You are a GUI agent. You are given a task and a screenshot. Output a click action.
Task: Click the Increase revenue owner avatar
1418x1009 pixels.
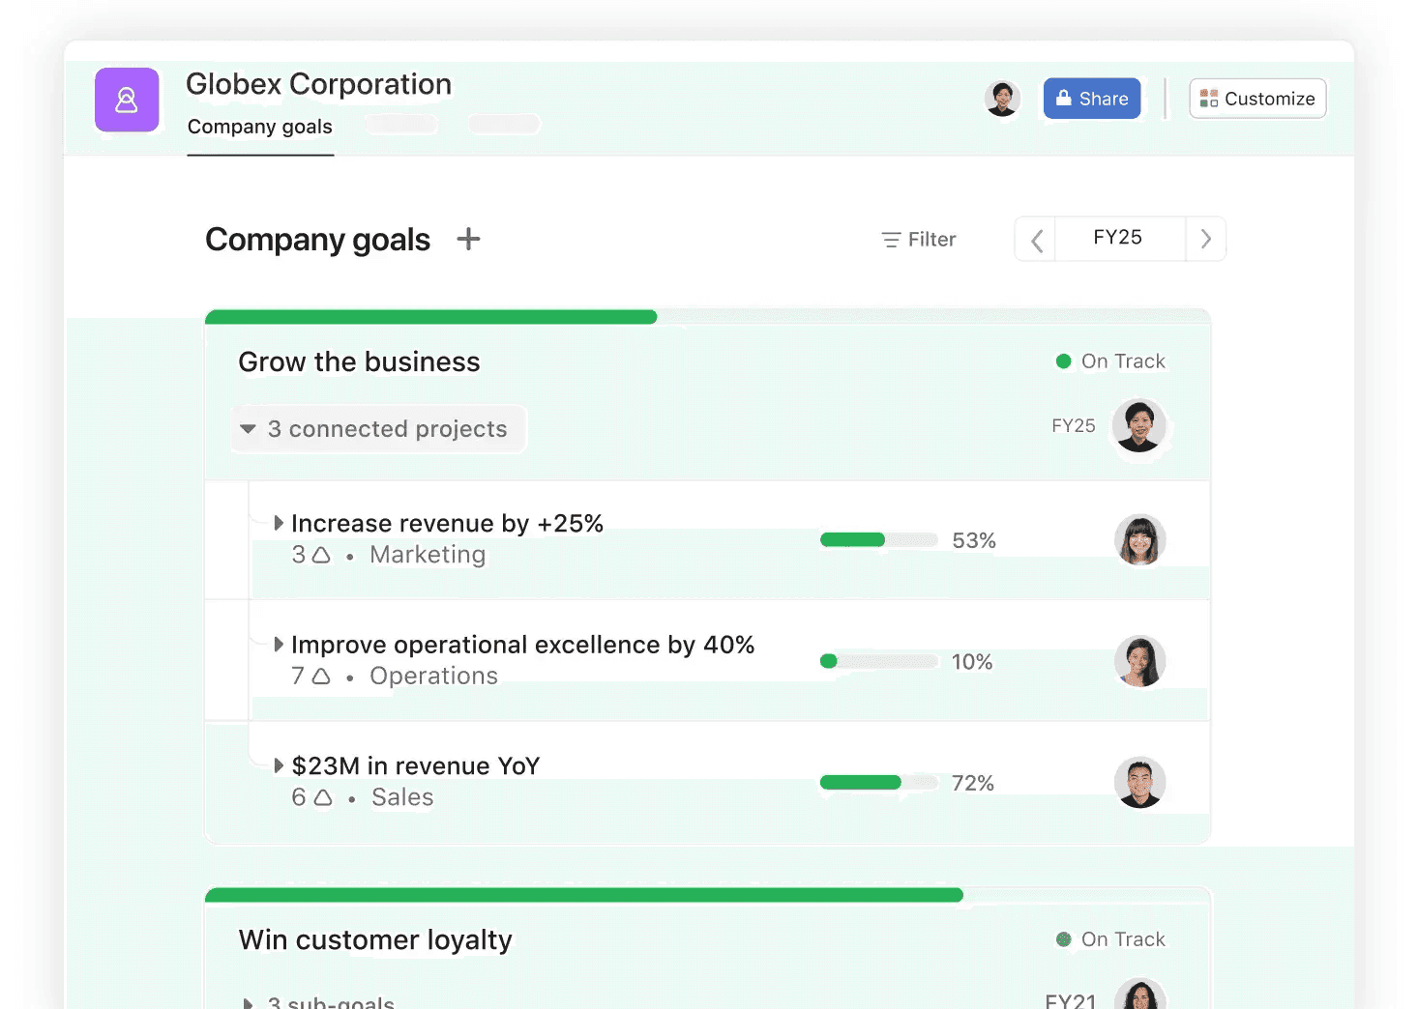coord(1139,539)
